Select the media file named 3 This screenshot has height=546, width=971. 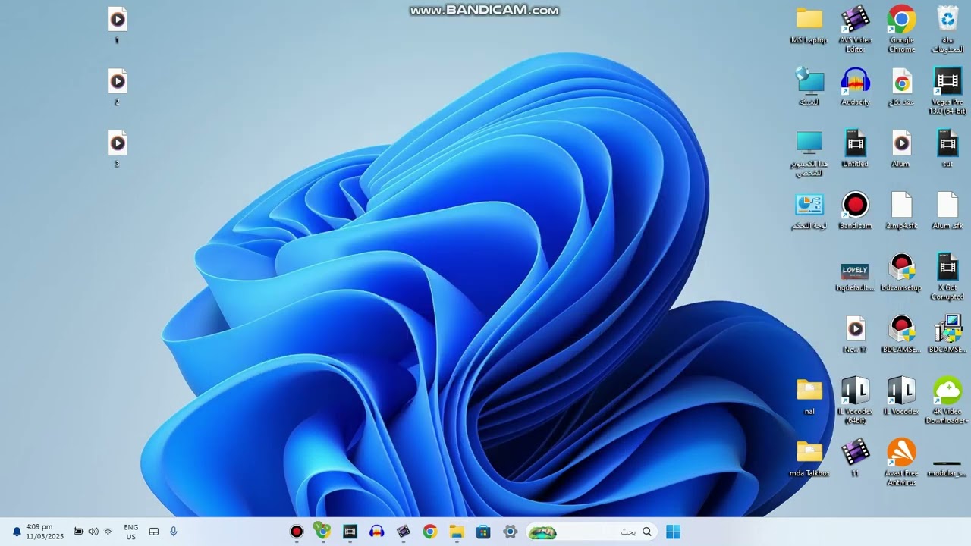(117, 149)
